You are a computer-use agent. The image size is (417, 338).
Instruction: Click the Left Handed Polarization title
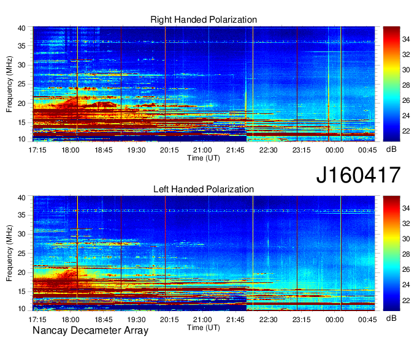pyautogui.click(x=204, y=189)
